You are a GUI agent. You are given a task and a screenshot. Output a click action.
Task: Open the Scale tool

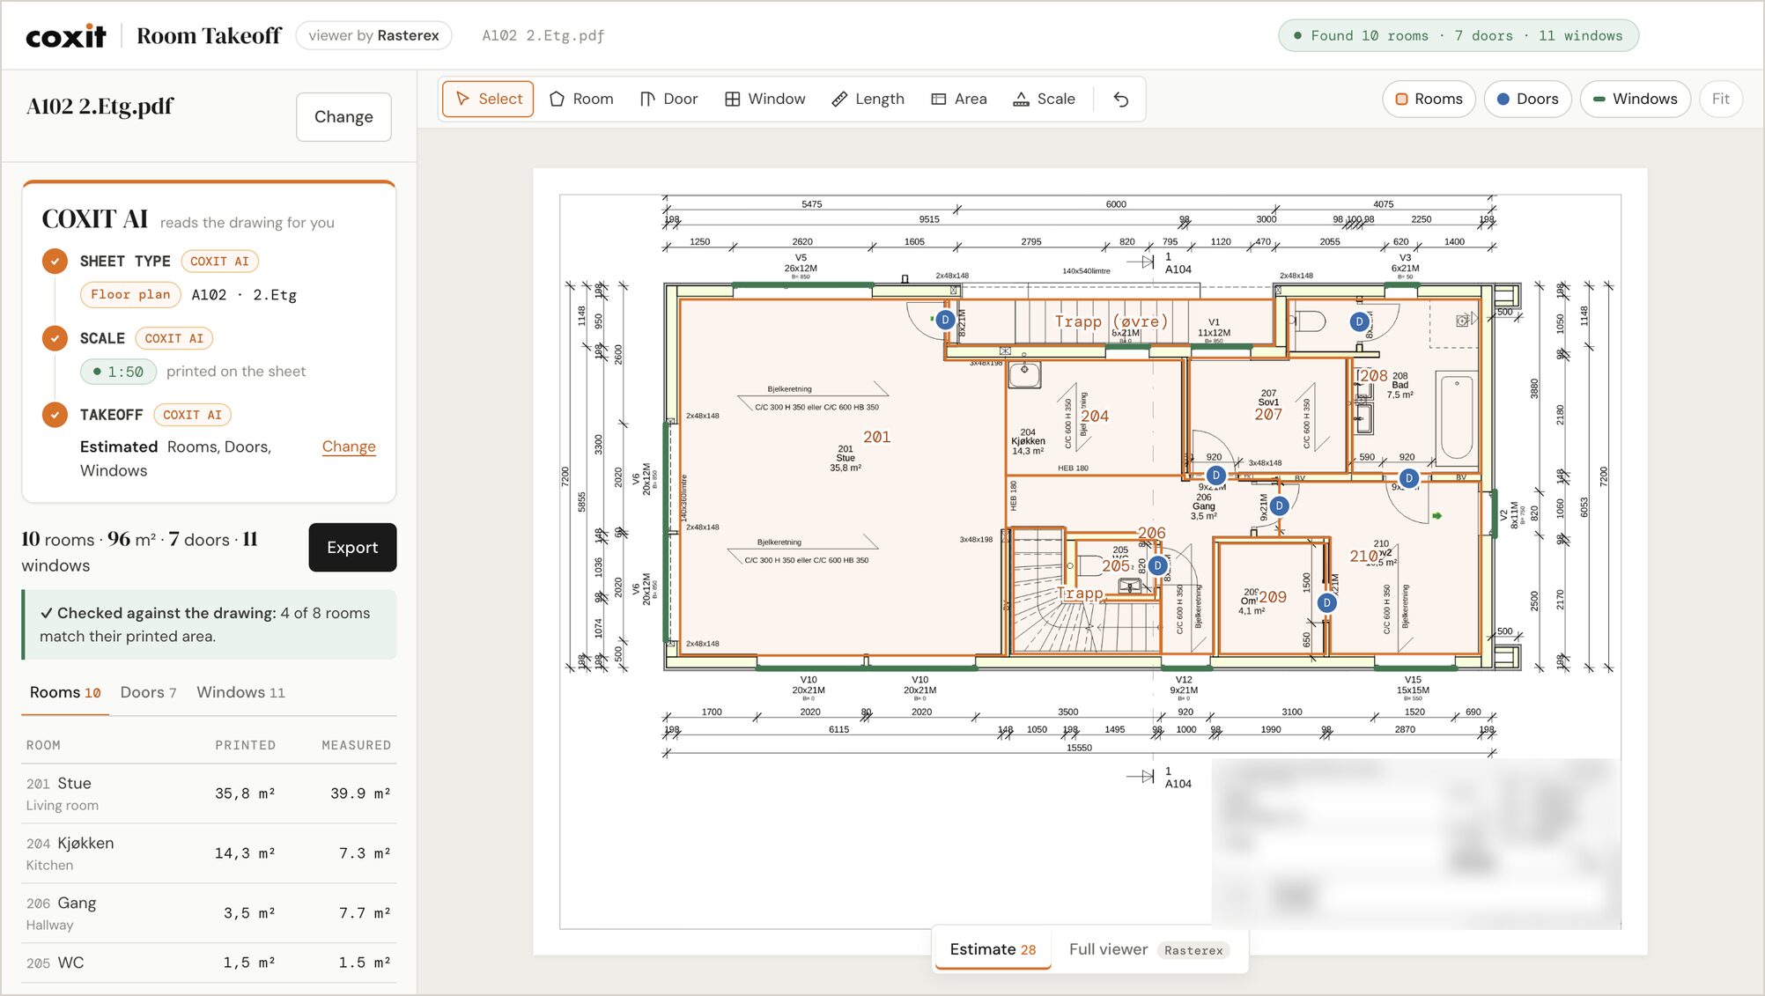click(1044, 99)
